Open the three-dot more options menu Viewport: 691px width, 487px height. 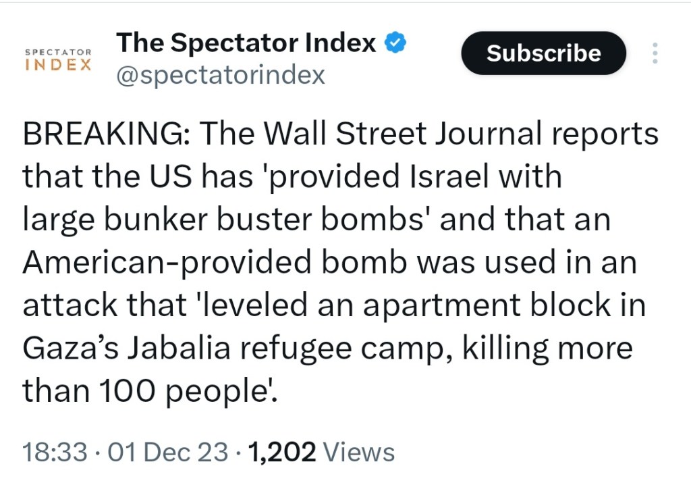(654, 53)
